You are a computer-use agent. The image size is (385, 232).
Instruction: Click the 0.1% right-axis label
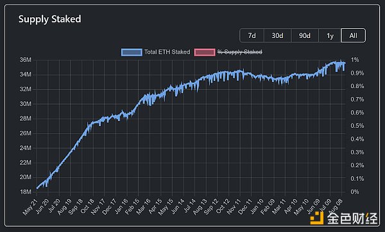pos(357,179)
